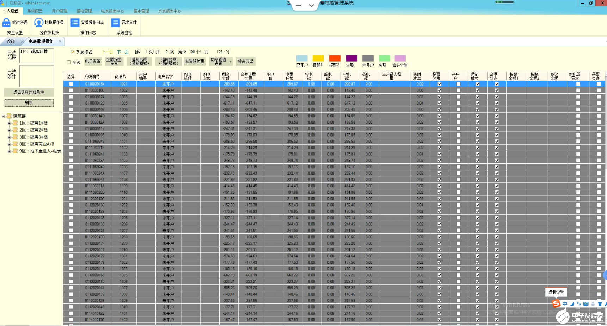Close the 欢迎 tab with its X

22,42
